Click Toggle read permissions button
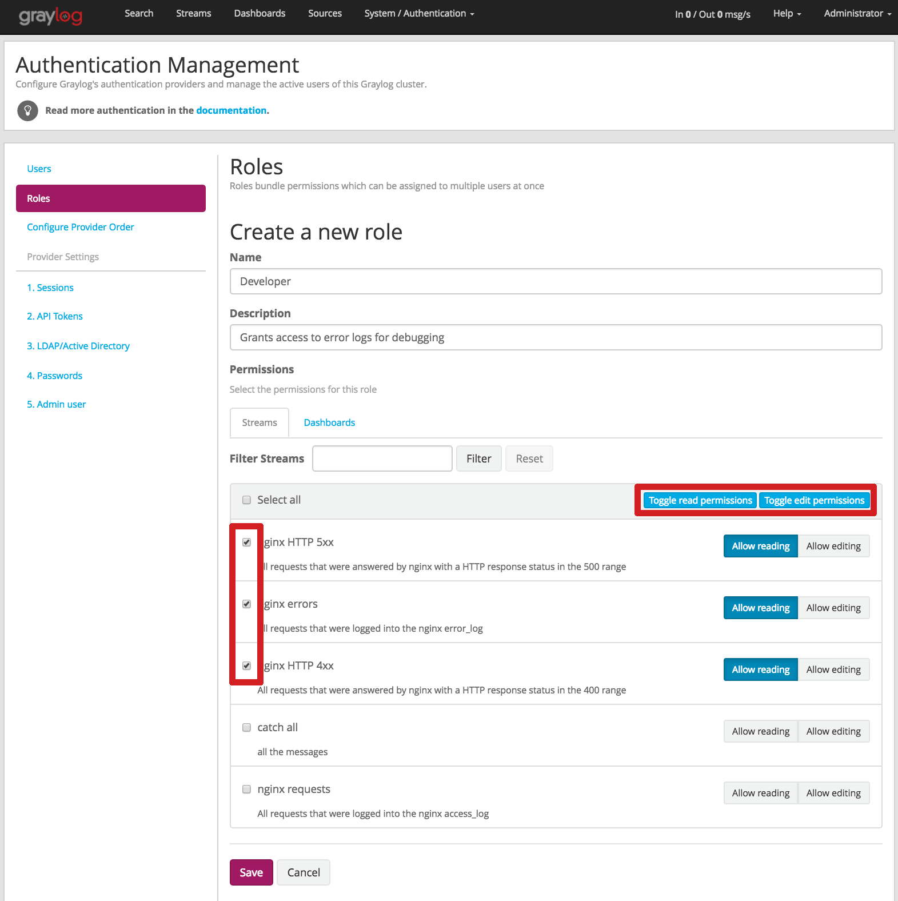The image size is (898, 901). pos(700,500)
